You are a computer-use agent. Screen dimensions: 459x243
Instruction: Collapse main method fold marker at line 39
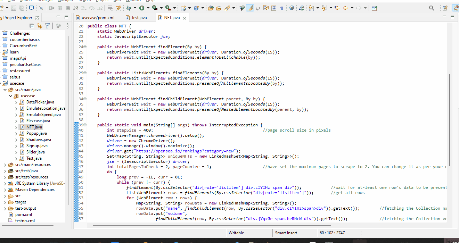85,125
